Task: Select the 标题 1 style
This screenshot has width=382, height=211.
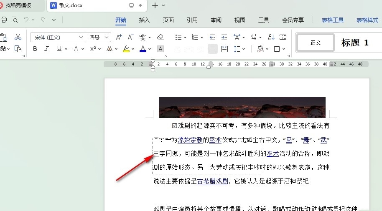Action: tap(355, 43)
